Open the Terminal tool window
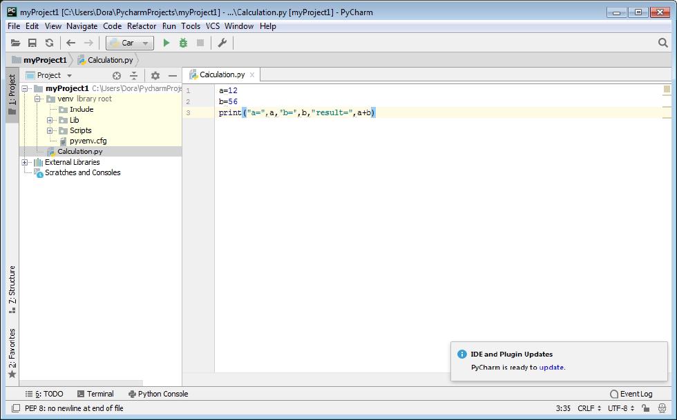Viewport: 677px width, 420px height. (x=95, y=394)
